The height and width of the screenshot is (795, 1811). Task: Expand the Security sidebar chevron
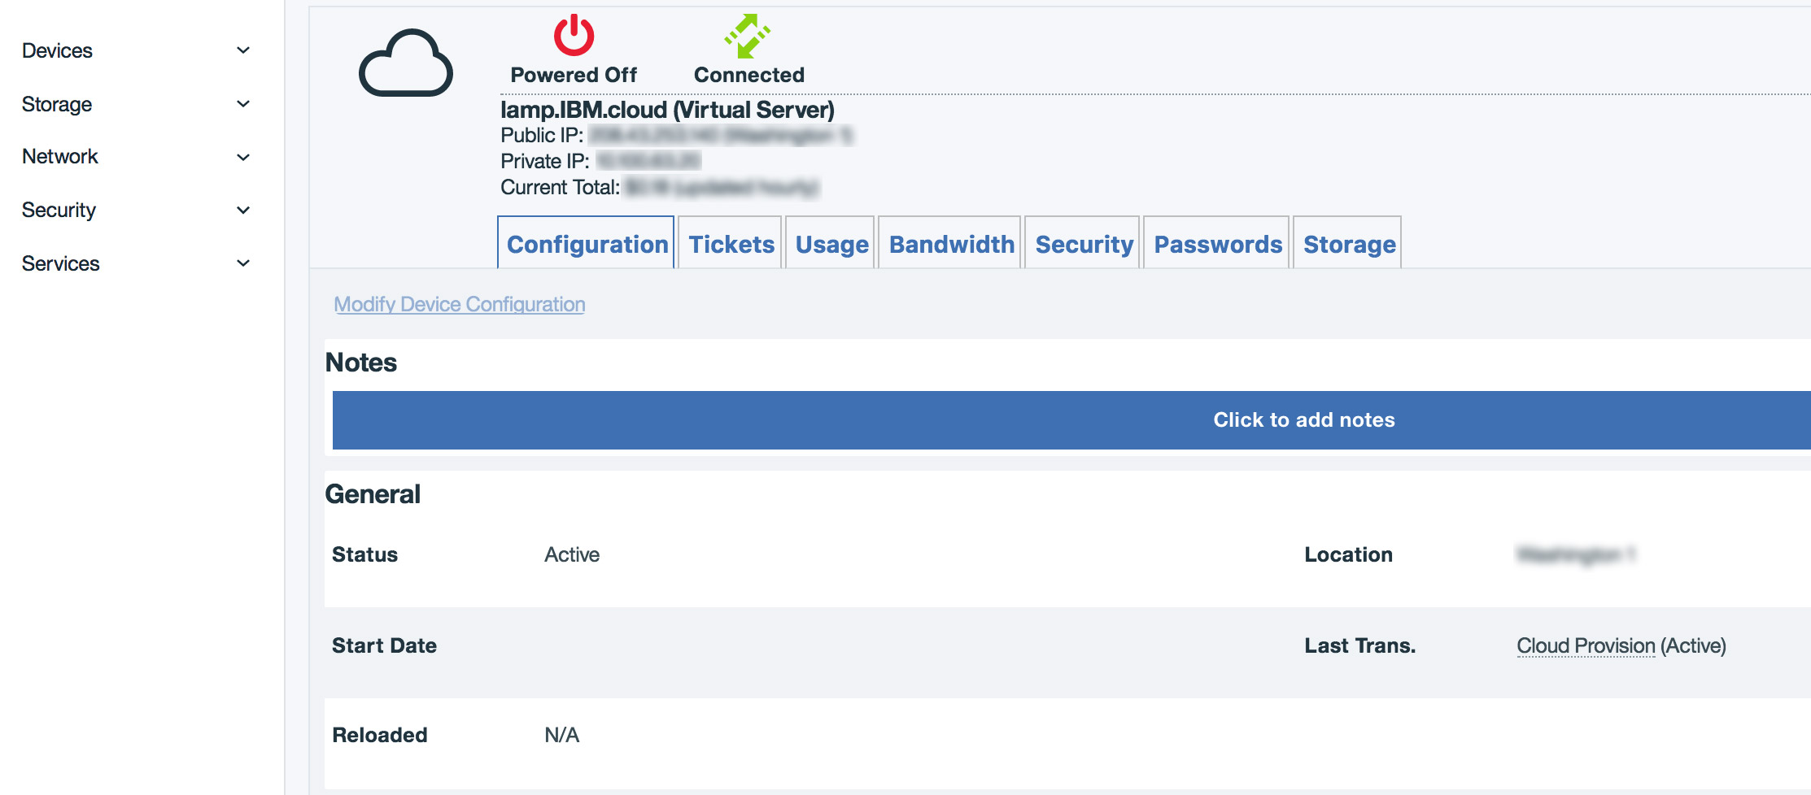coord(243,211)
